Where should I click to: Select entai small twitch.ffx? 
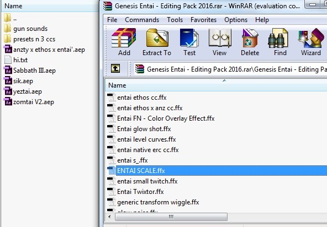(x=147, y=181)
